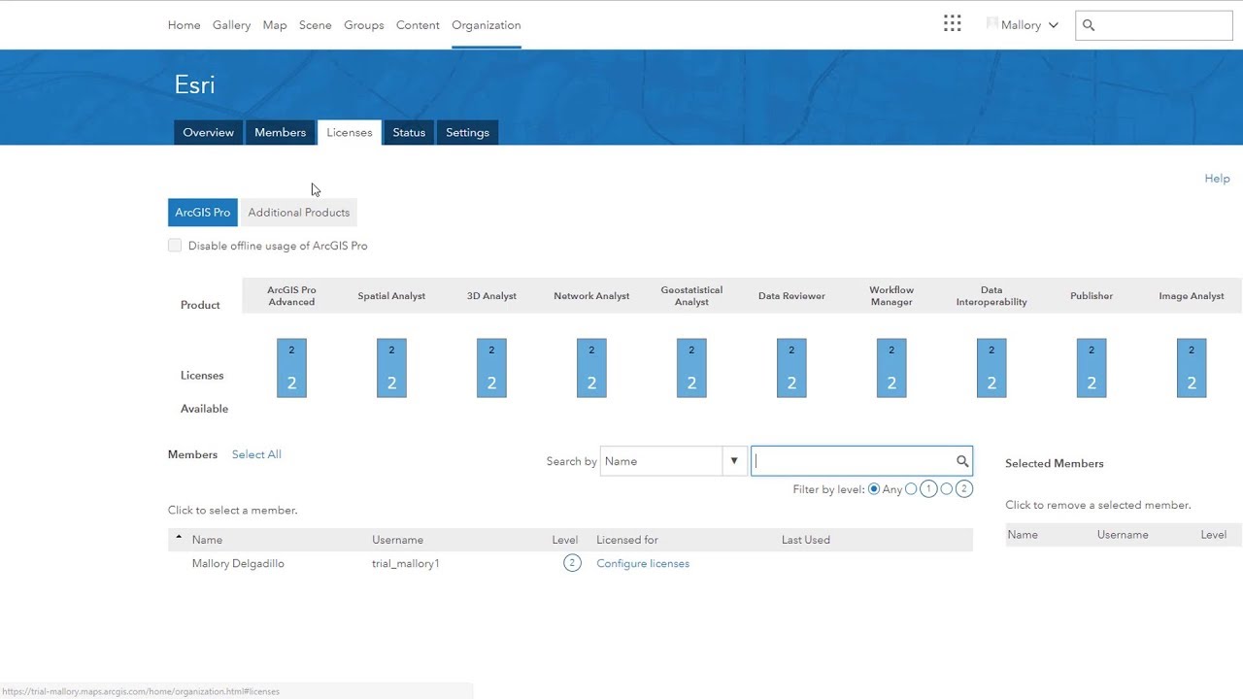Click the Spatial Analyst product header
The width and height of the screenshot is (1243, 699).
tap(391, 296)
